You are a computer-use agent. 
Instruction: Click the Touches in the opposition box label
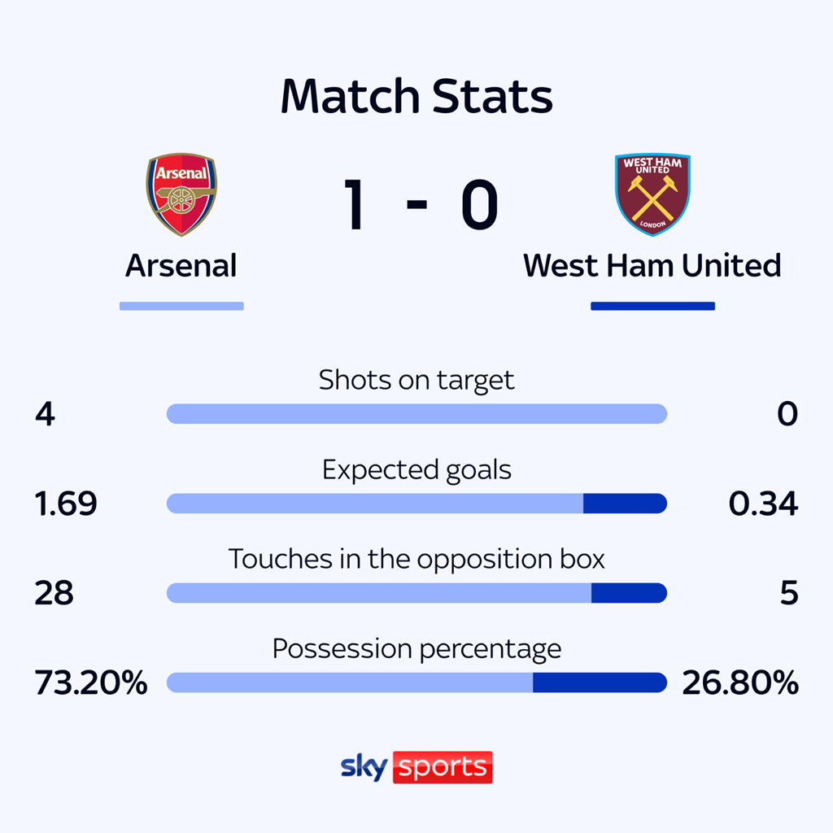(416, 560)
